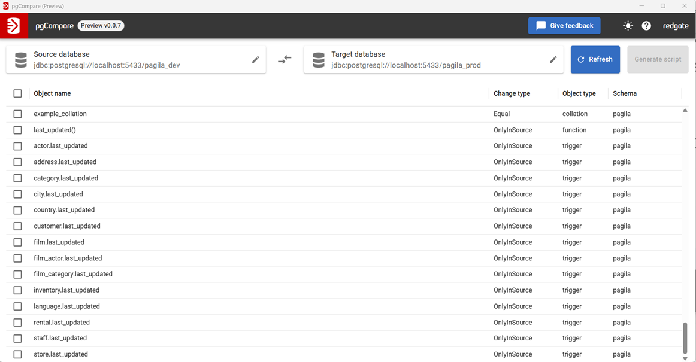Click the source database cylinder icon
The image size is (696, 362).
[x=21, y=60]
